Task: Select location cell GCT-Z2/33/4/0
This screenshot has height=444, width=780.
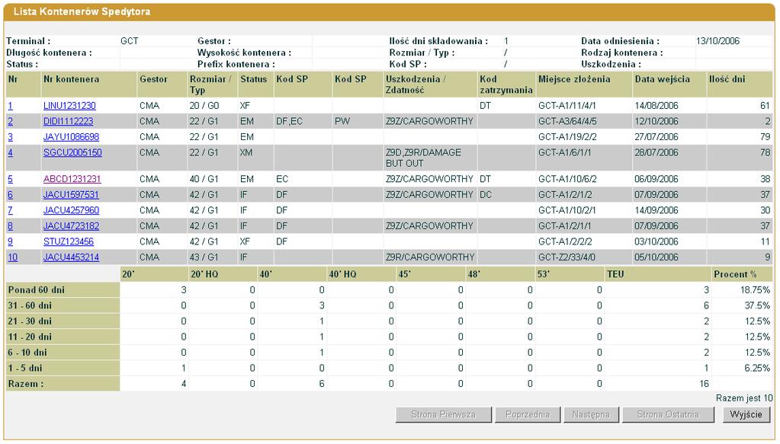Action: pyautogui.click(x=583, y=257)
